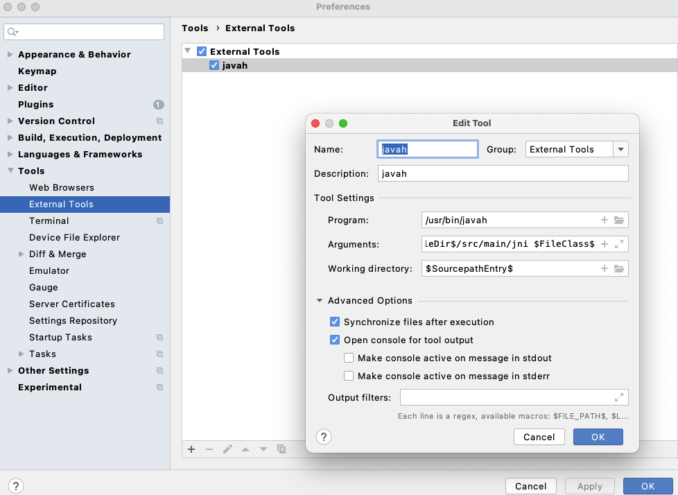This screenshot has height=495, width=678.
Task: Collapse the Tools settings node
Action: coord(10,171)
